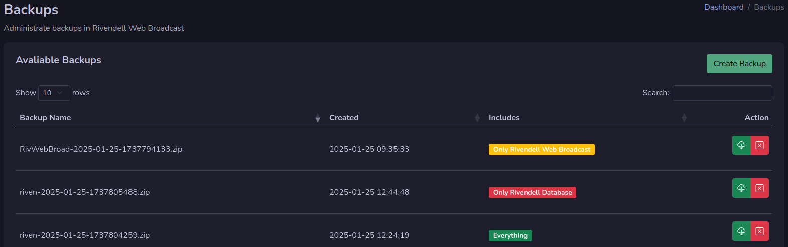Select file name riven-2025-01-25-1737804259.zip

[84, 235]
